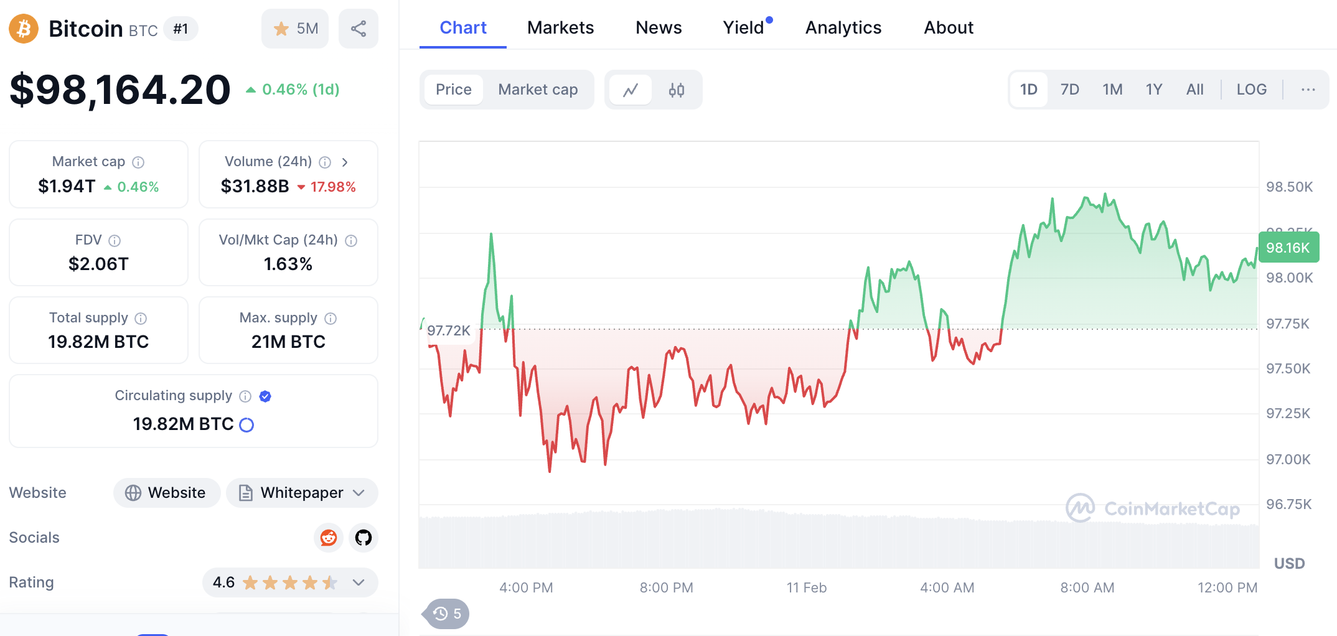This screenshot has width=1337, height=636.
Task: Open FDV info icon
Action: [x=115, y=241]
